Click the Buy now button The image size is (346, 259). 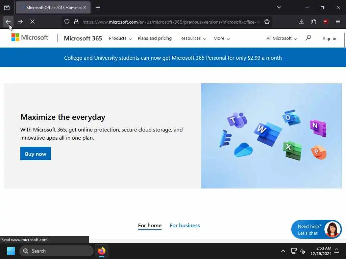click(x=35, y=153)
